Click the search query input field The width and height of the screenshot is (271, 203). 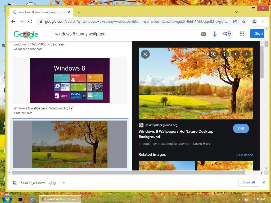[x=126, y=34]
